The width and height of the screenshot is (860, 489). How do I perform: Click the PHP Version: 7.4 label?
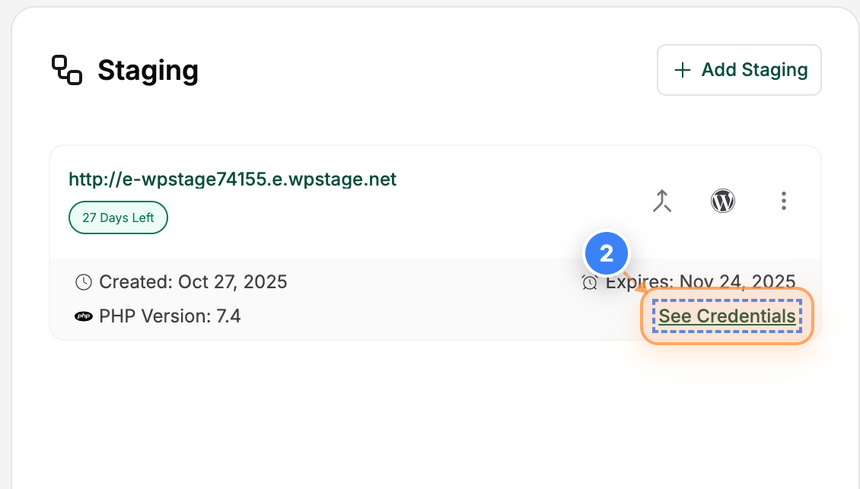169,316
